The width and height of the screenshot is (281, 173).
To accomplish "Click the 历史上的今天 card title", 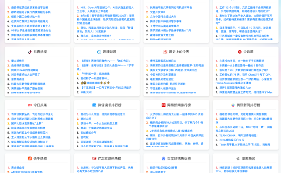I will 179,52.
